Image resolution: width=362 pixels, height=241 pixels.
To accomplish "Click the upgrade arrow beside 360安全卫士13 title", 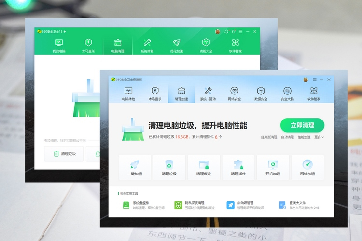I will coord(65,31).
